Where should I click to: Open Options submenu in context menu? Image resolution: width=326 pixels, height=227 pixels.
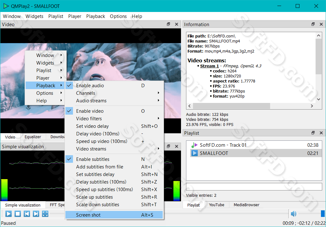45,93
